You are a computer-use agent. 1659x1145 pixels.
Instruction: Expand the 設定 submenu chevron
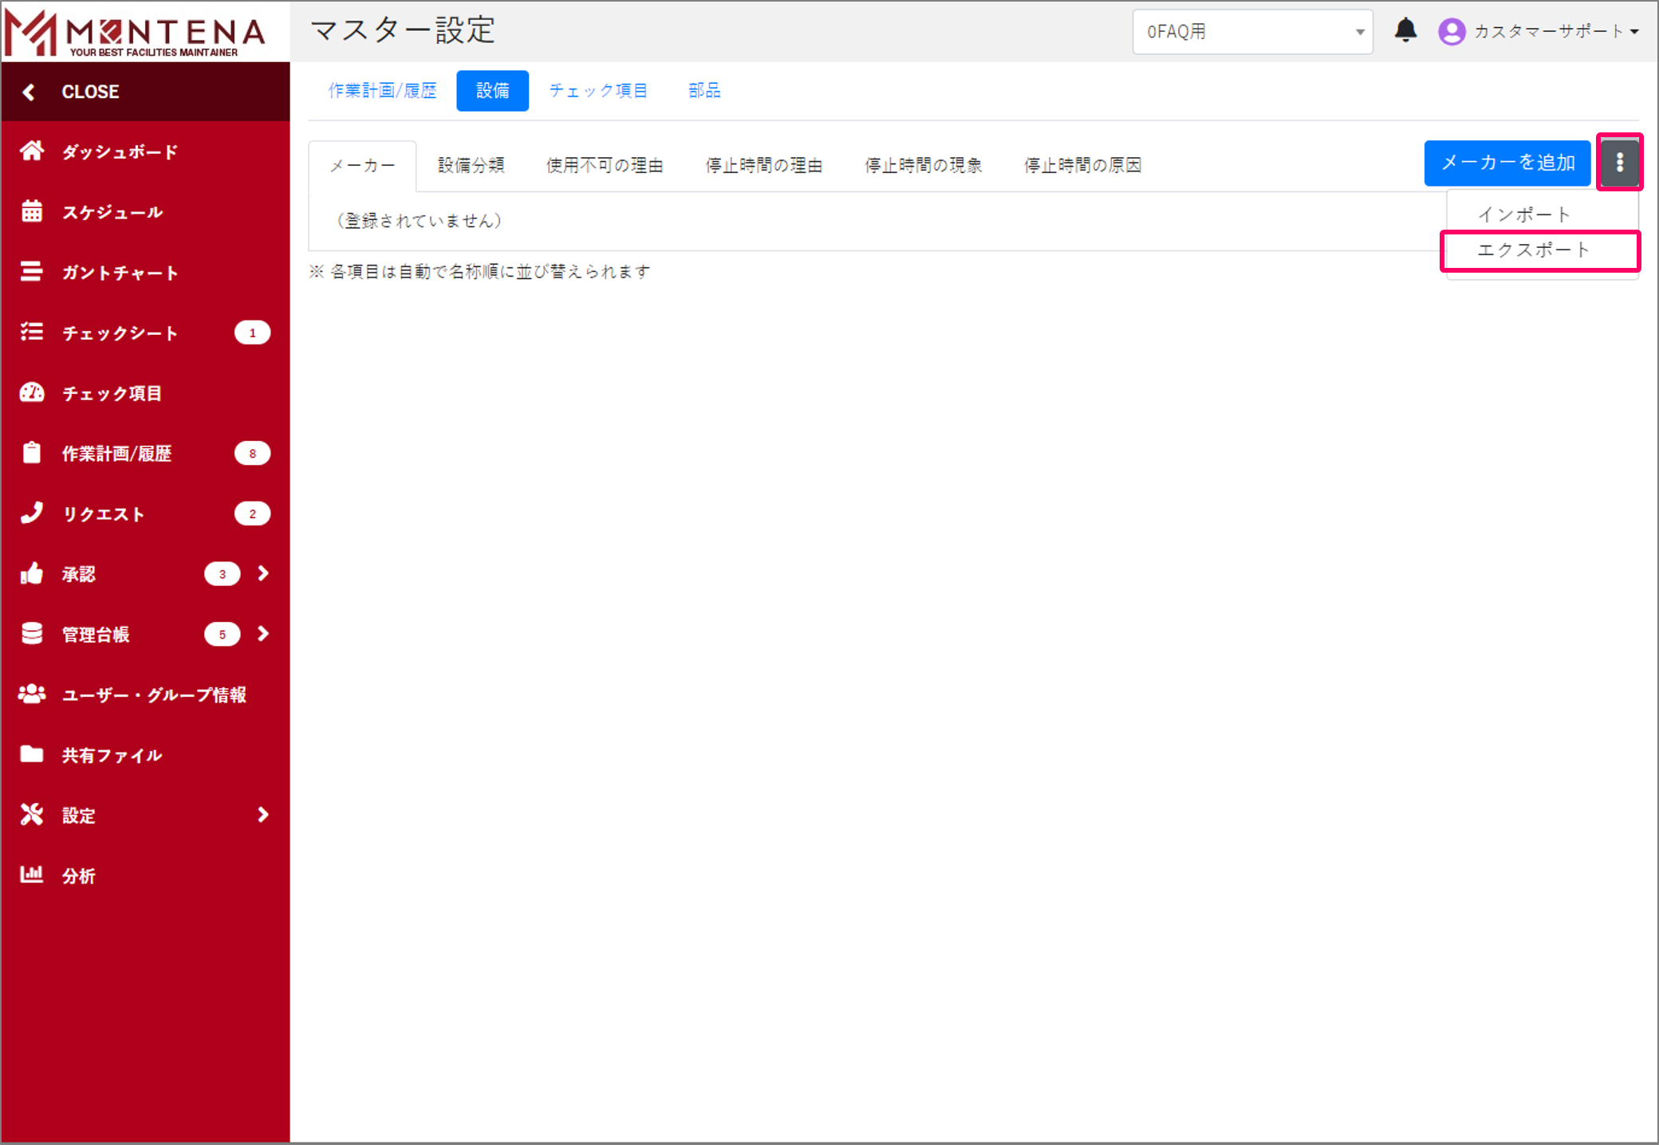262,814
